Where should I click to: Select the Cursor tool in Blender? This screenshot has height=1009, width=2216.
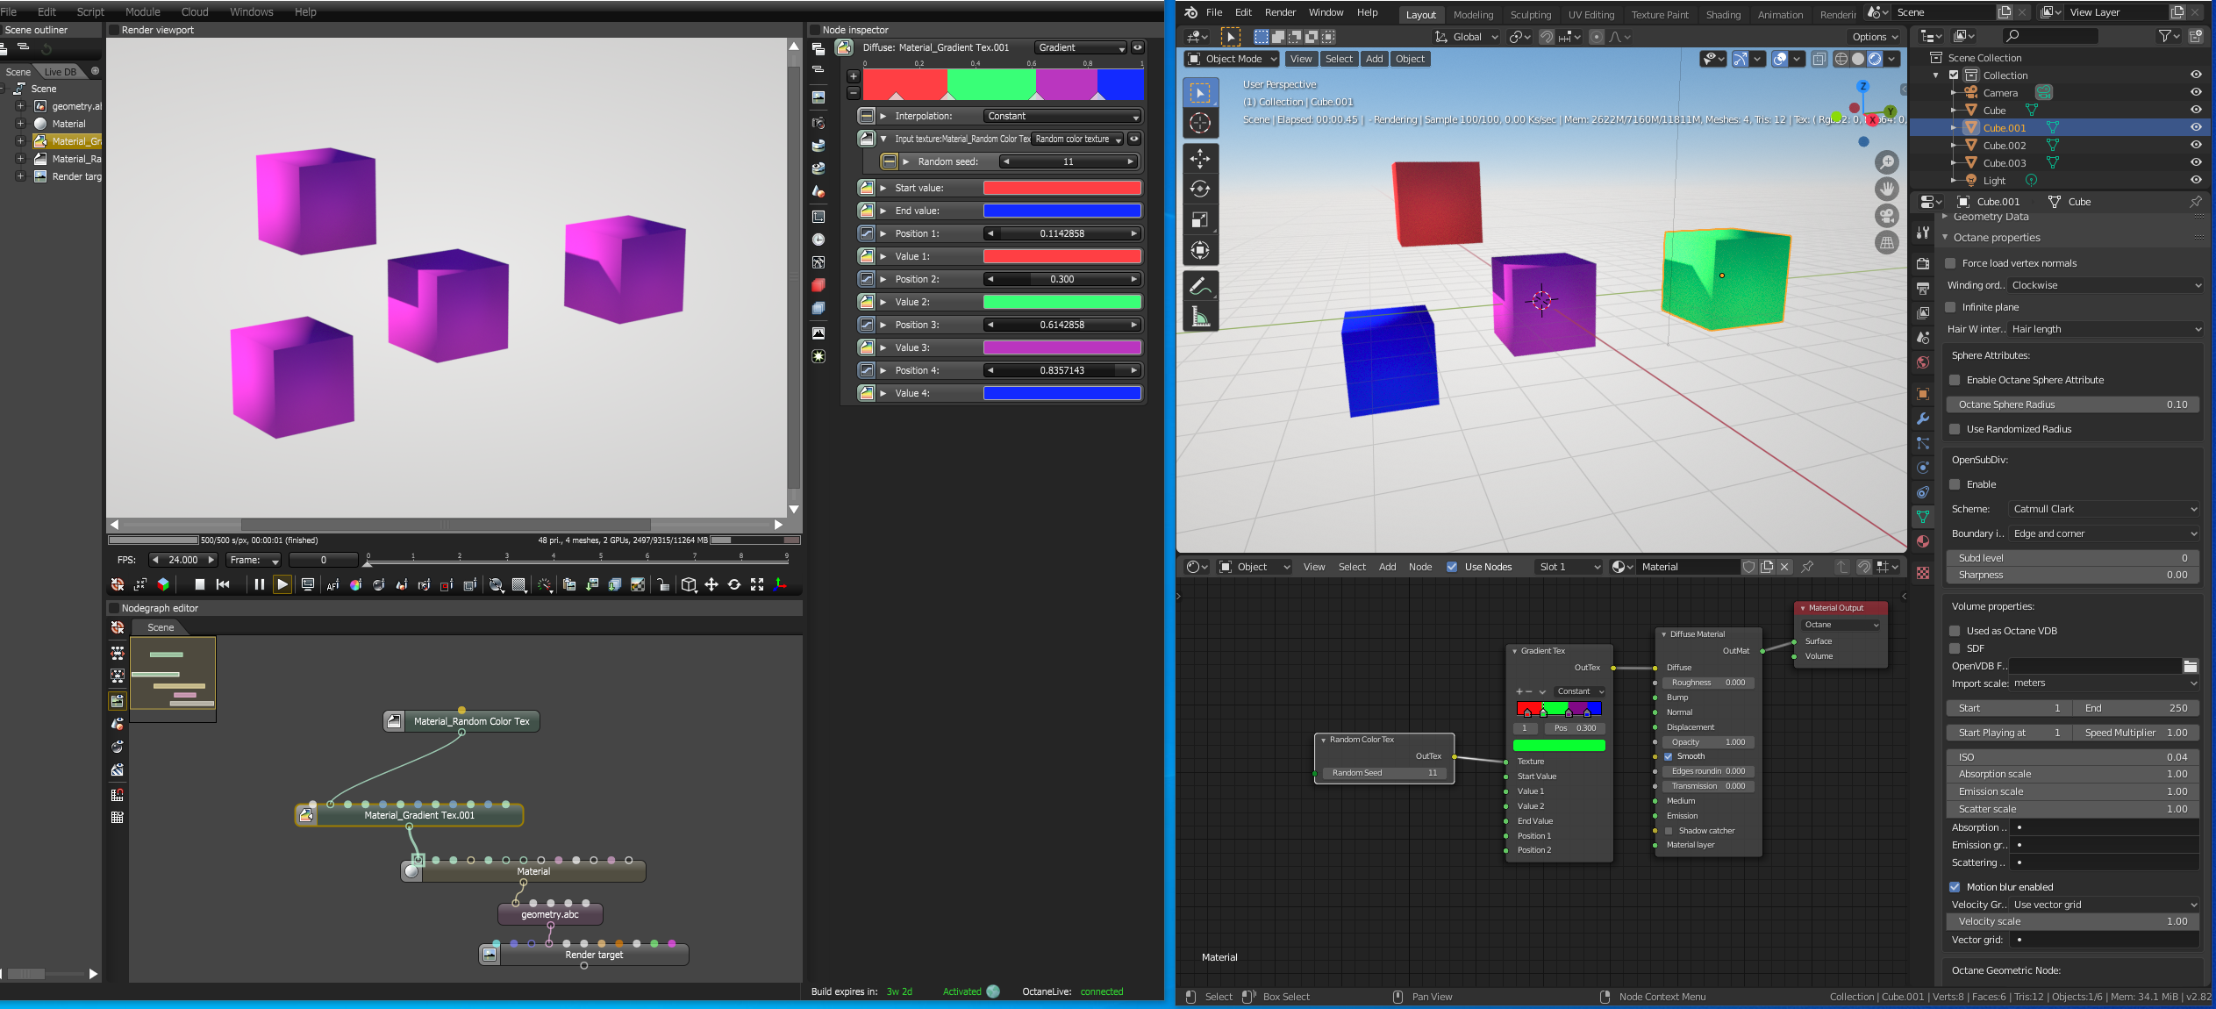(1200, 124)
